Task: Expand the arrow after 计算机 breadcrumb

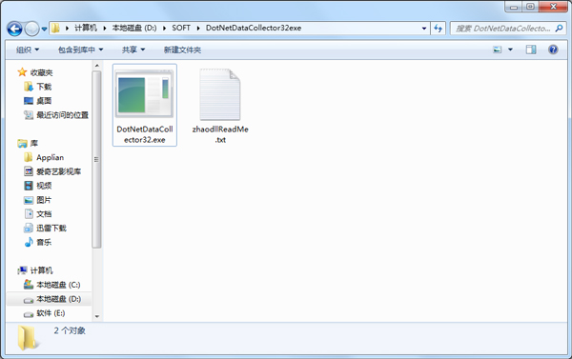Action: click(104, 28)
